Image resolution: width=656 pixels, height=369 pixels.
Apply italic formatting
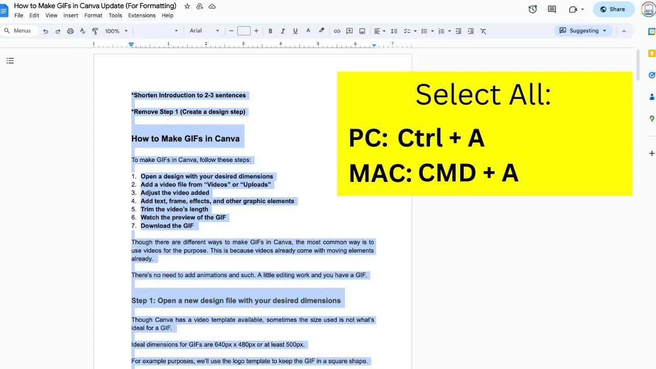point(282,31)
